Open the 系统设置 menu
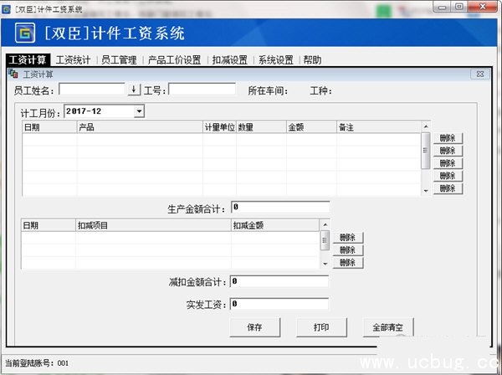This screenshot has height=375, width=502. [275, 60]
